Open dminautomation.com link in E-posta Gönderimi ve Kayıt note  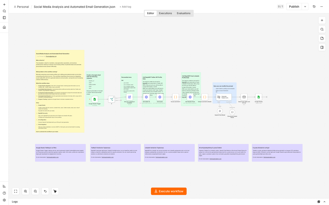coord(270,157)
